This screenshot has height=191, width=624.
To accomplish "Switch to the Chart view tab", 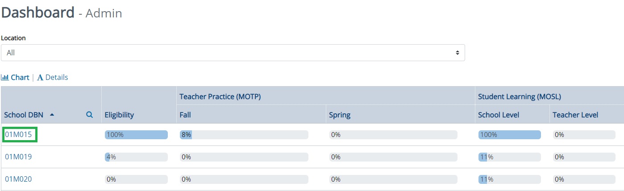I will pos(15,77).
